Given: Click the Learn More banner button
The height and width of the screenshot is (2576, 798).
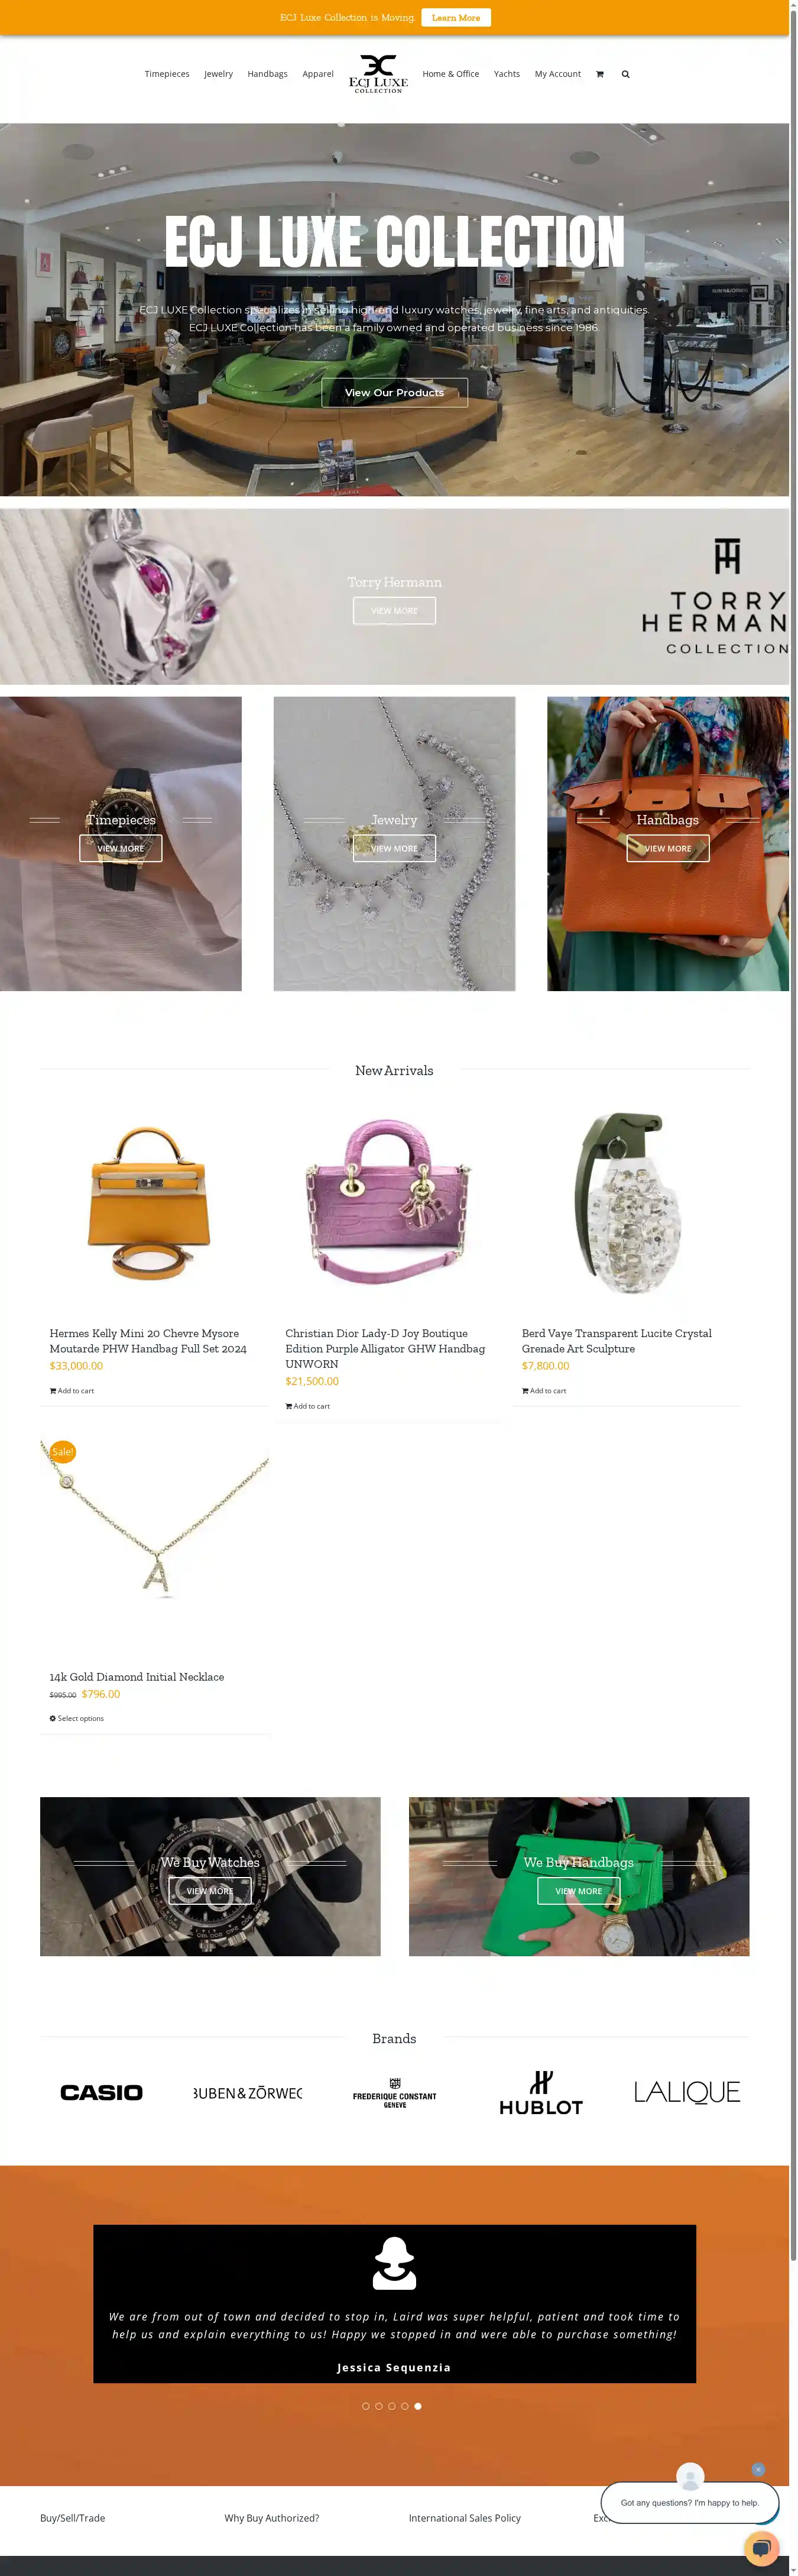Looking at the screenshot, I should 456,18.
